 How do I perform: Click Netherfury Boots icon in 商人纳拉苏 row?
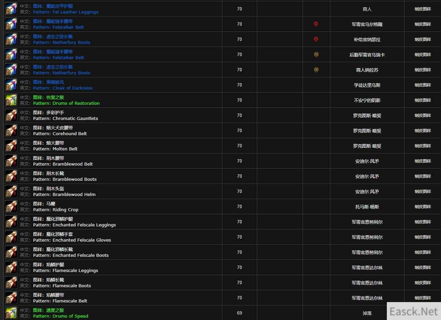11,70
